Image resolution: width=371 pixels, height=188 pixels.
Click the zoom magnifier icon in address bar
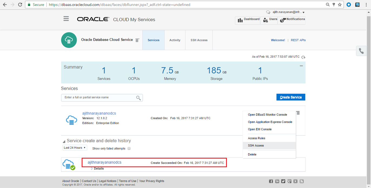[328, 5]
